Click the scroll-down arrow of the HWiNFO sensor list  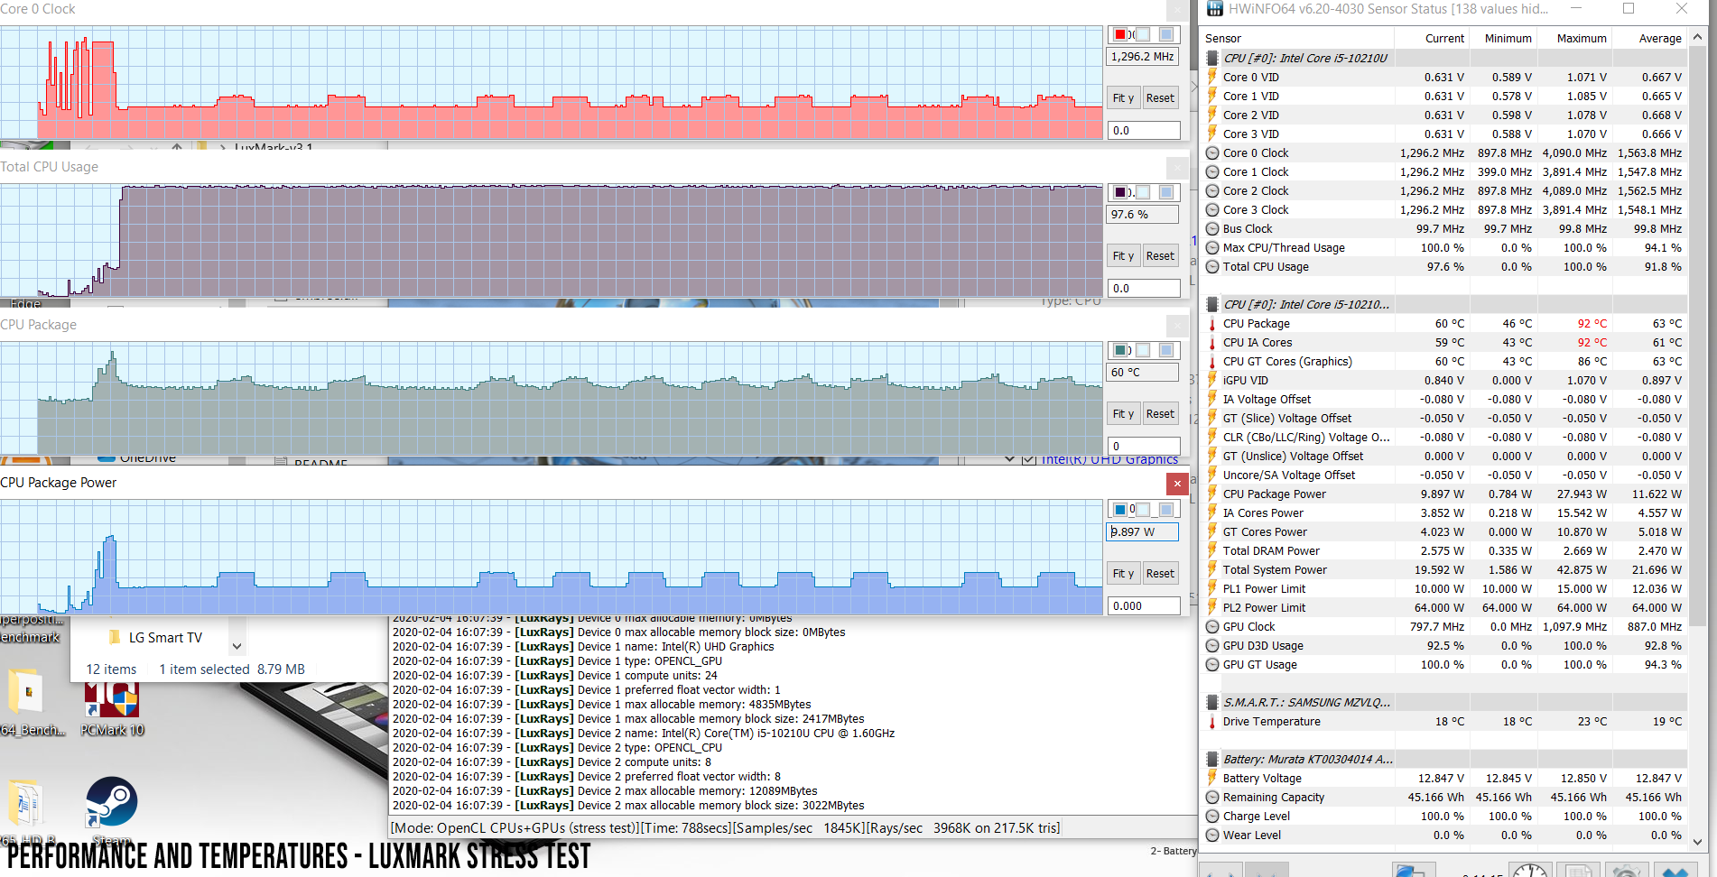click(1698, 841)
